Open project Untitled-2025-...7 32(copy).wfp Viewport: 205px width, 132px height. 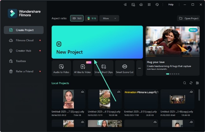click(x=68, y=99)
